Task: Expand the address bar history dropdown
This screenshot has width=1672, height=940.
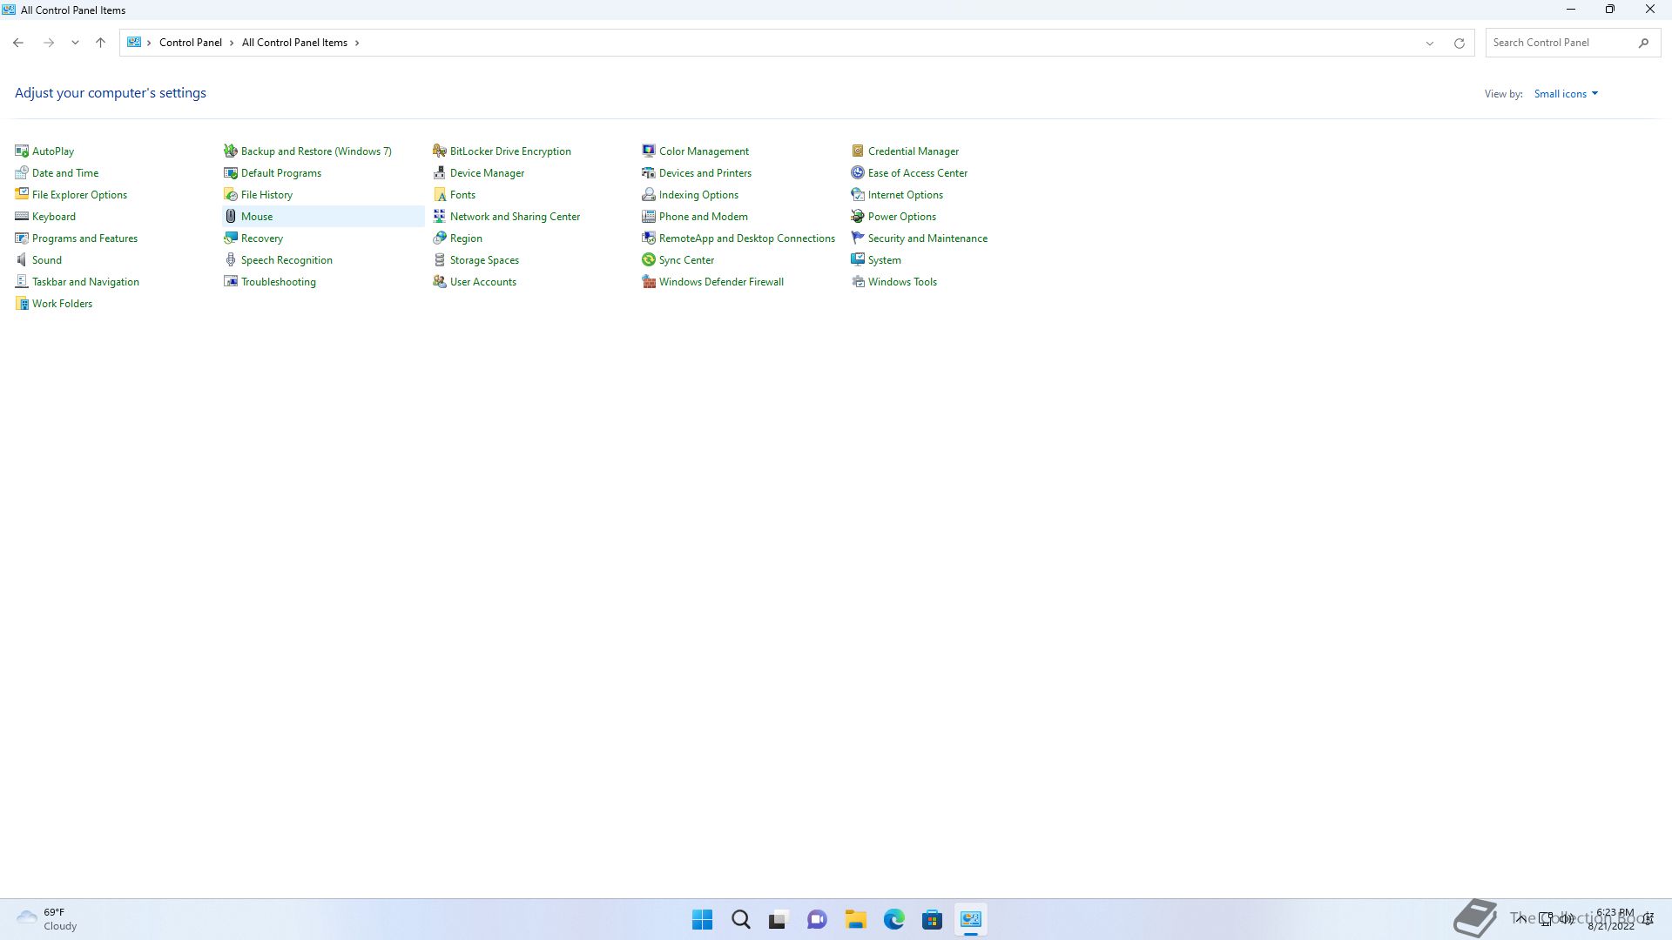Action: point(1429,43)
